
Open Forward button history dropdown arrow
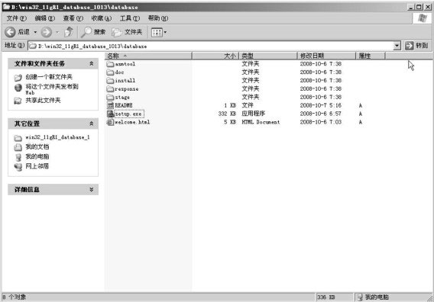point(57,32)
